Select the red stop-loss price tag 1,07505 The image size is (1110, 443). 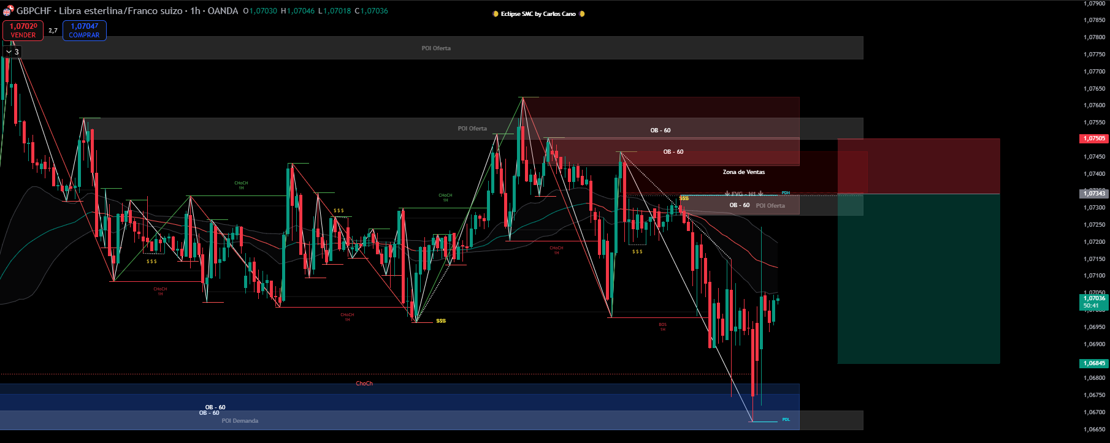1093,138
